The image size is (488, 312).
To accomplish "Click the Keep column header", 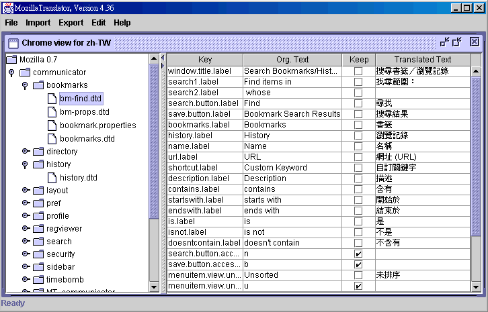I will pos(359,60).
